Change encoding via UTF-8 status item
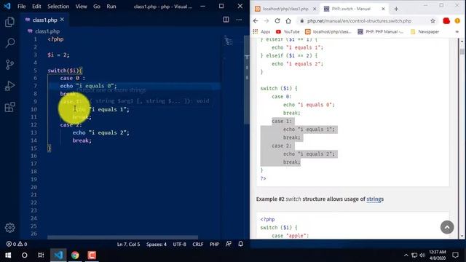The height and width of the screenshot is (262, 466). pos(180,245)
